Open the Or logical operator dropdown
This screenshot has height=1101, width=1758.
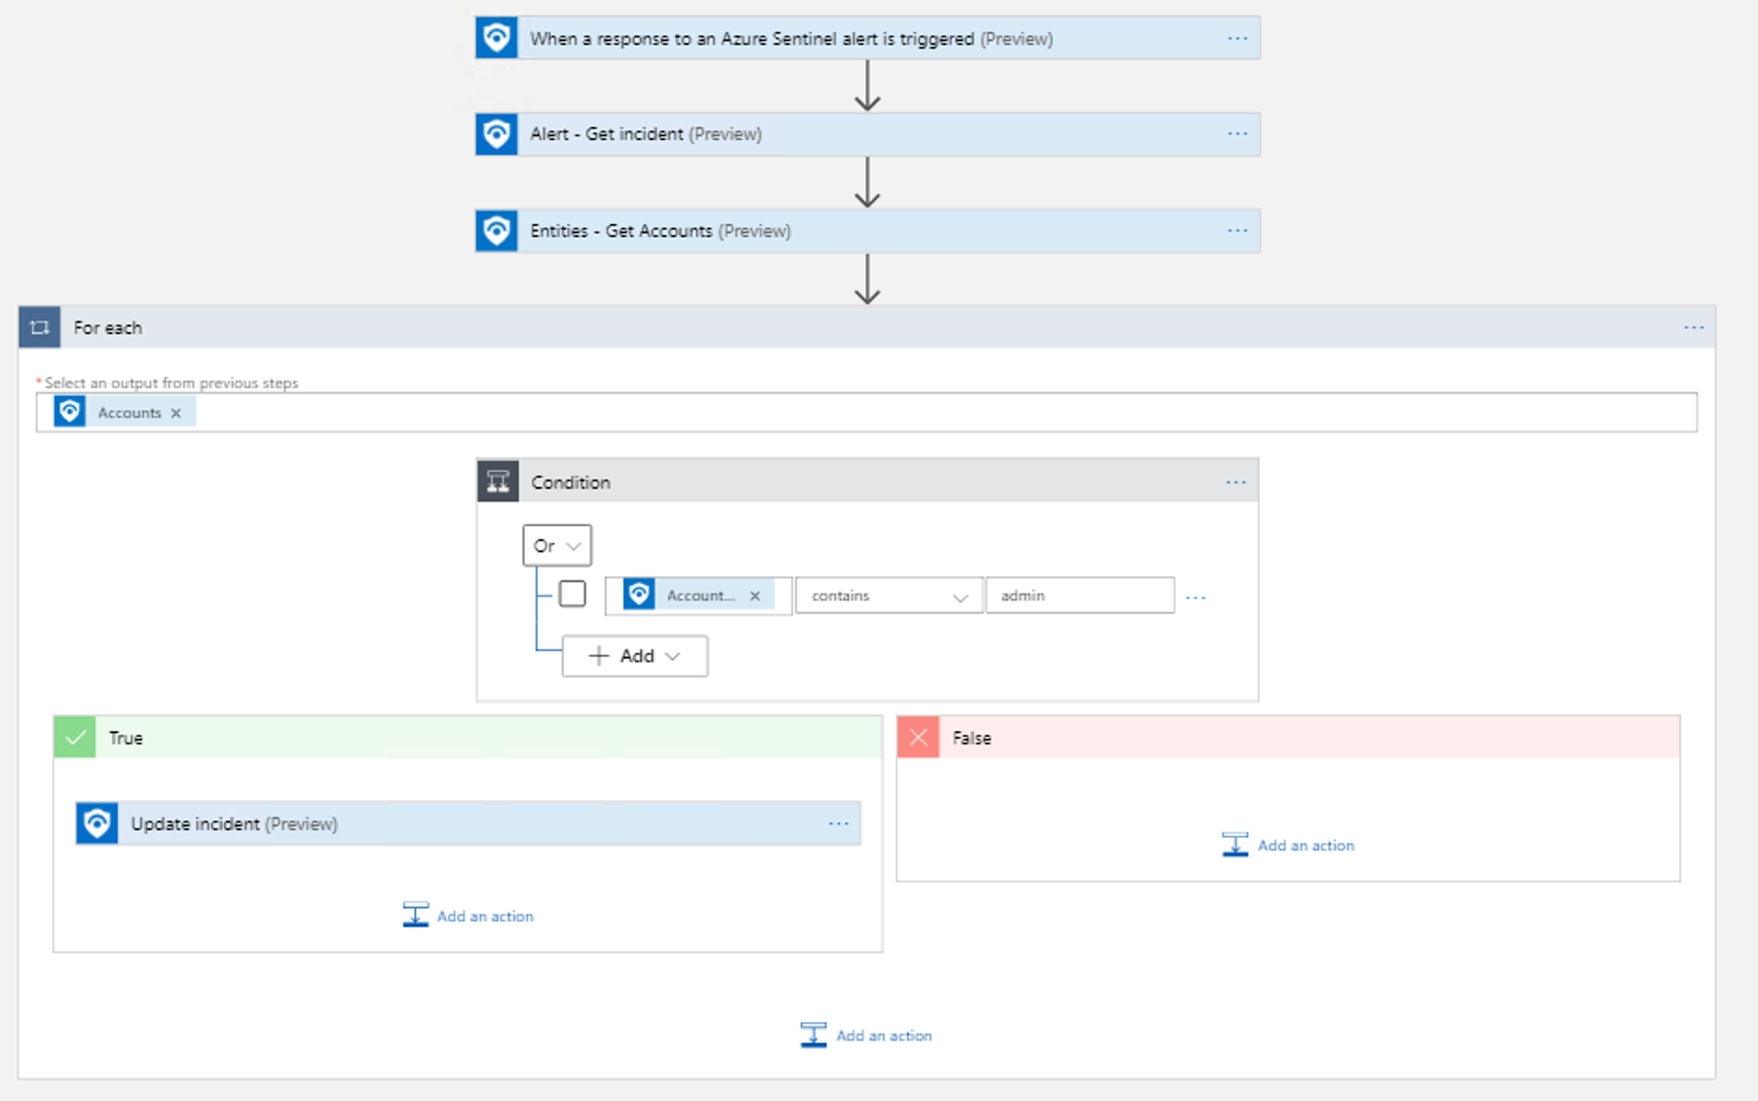pyautogui.click(x=557, y=546)
